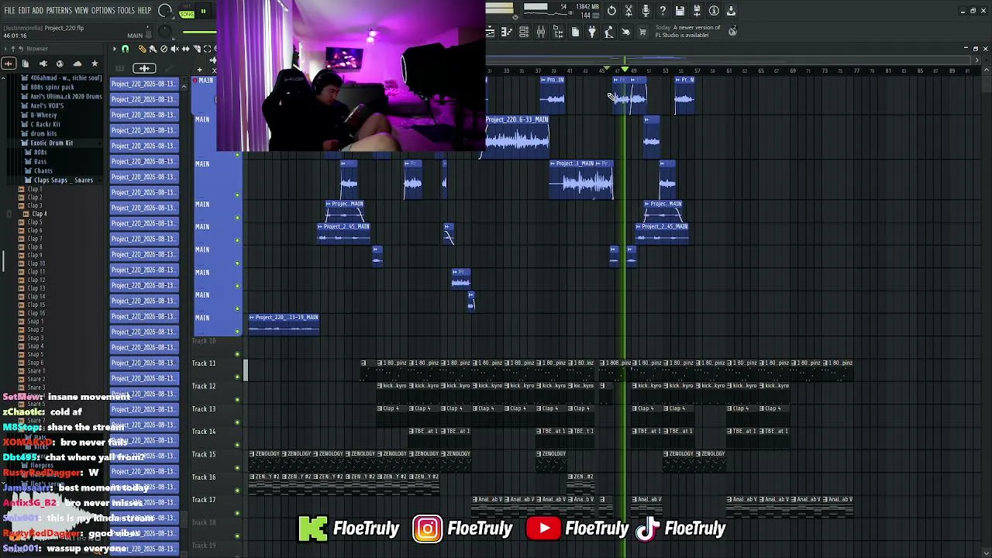Screen dimensions: 992x558
Task: Open the piano roll view icon
Action: click(x=507, y=32)
